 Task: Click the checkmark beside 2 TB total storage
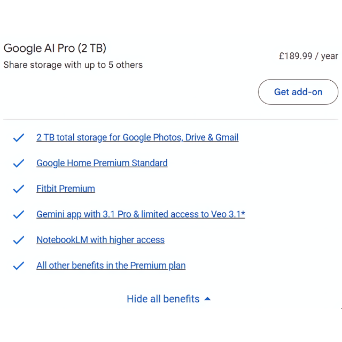point(19,138)
